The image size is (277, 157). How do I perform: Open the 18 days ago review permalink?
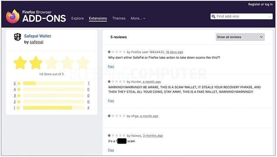[x=174, y=52]
